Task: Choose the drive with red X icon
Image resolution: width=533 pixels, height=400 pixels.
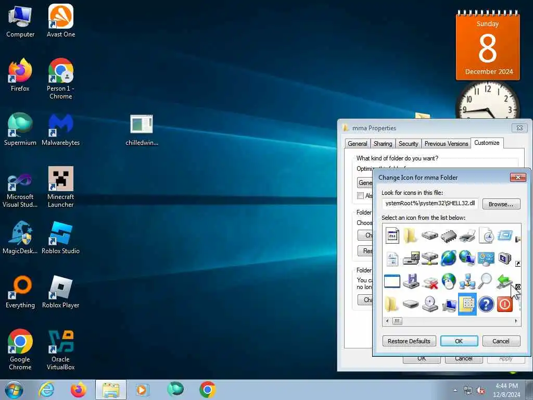Action: coord(430,282)
